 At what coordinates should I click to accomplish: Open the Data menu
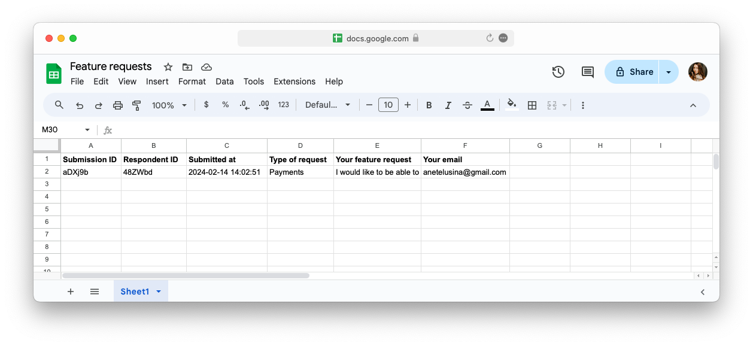point(224,81)
